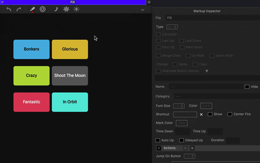Viewport: 260px width, 163px height.
Task: Click the Time Up field
Action: click(215, 131)
